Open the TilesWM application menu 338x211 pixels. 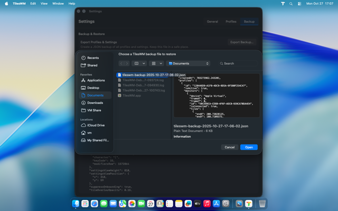(x=19, y=4)
